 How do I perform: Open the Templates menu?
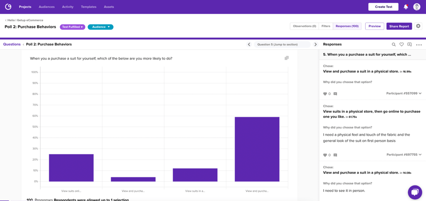pos(89,7)
